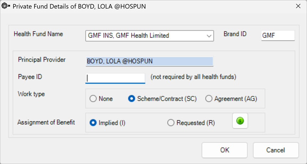Click the Assignment of Benefit label
The height and width of the screenshot is (164, 307).
pyautogui.click(x=46, y=122)
